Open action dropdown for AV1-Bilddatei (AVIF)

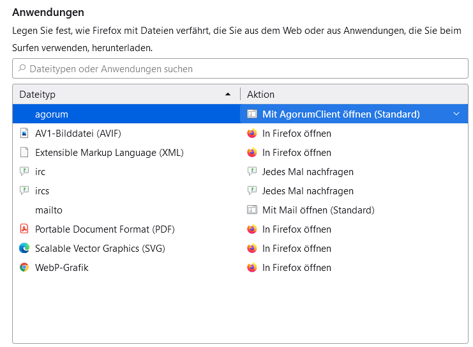[x=354, y=133]
